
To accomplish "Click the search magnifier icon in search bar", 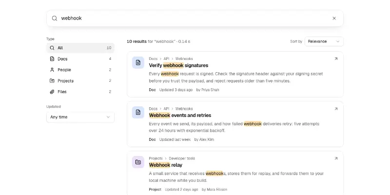I will pos(55,18).
